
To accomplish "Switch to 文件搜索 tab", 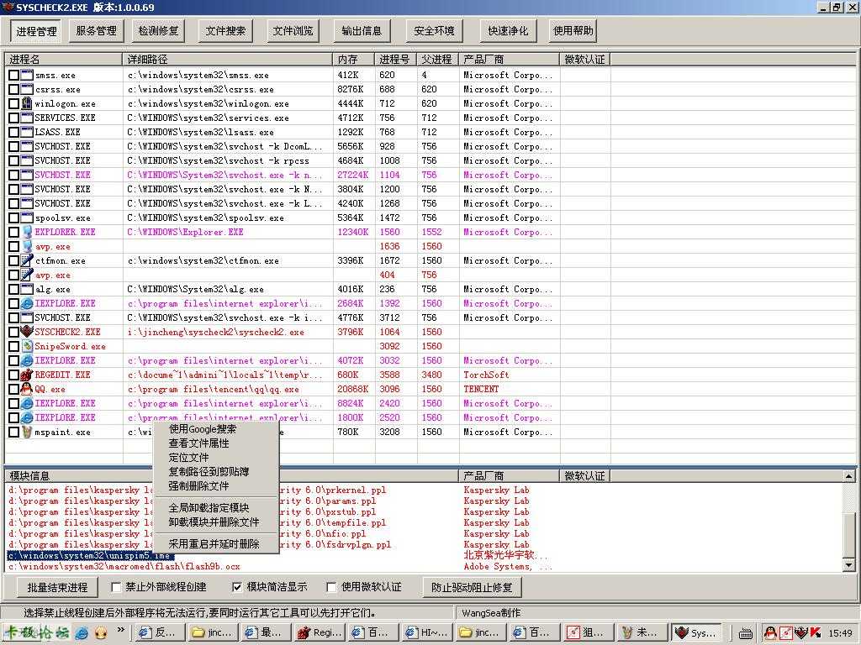I will (x=225, y=31).
